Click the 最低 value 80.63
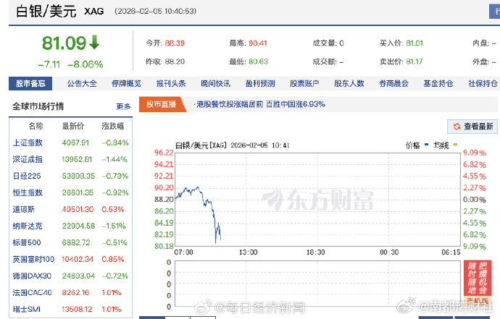The height and width of the screenshot is (319, 500). [258, 61]
